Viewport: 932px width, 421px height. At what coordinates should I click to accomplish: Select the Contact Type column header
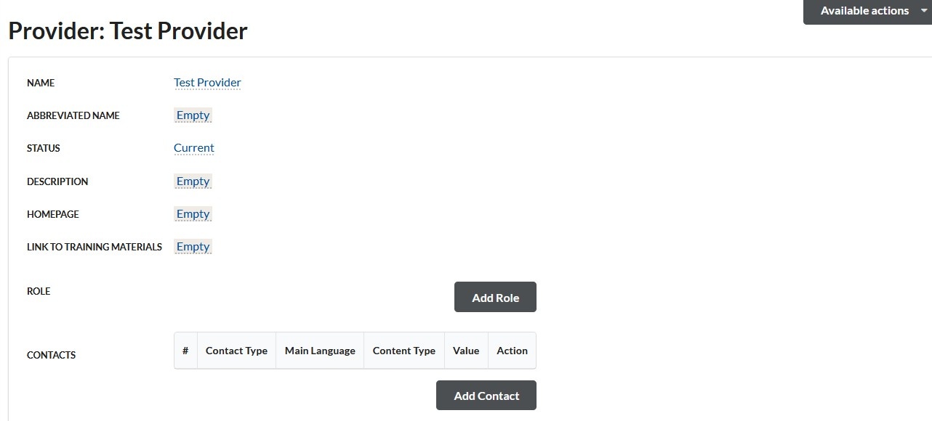point(236,351)
